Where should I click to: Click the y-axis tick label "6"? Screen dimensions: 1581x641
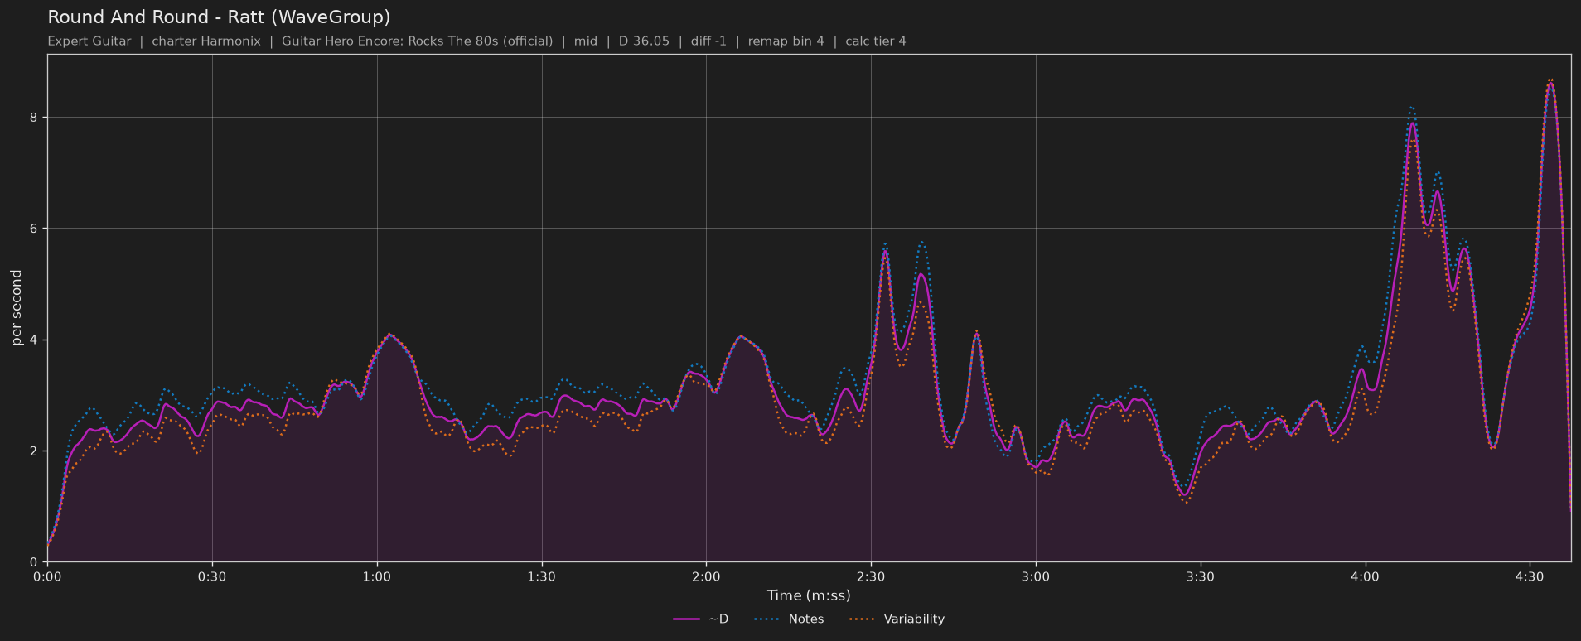(x=34, y=229)
